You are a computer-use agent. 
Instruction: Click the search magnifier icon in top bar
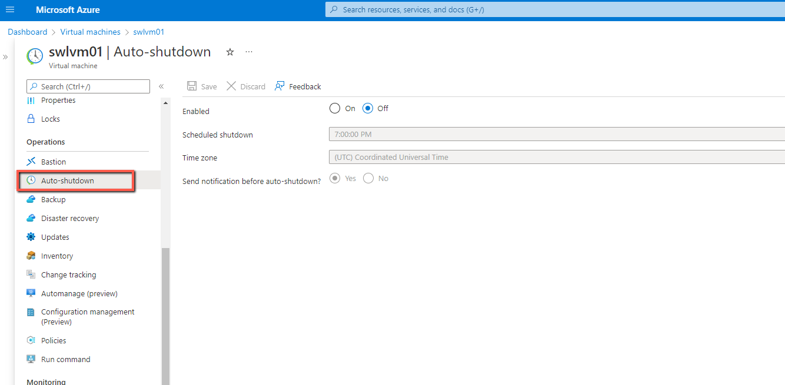[334, 10]
